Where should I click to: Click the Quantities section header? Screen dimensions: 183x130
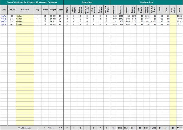(87, 2)
